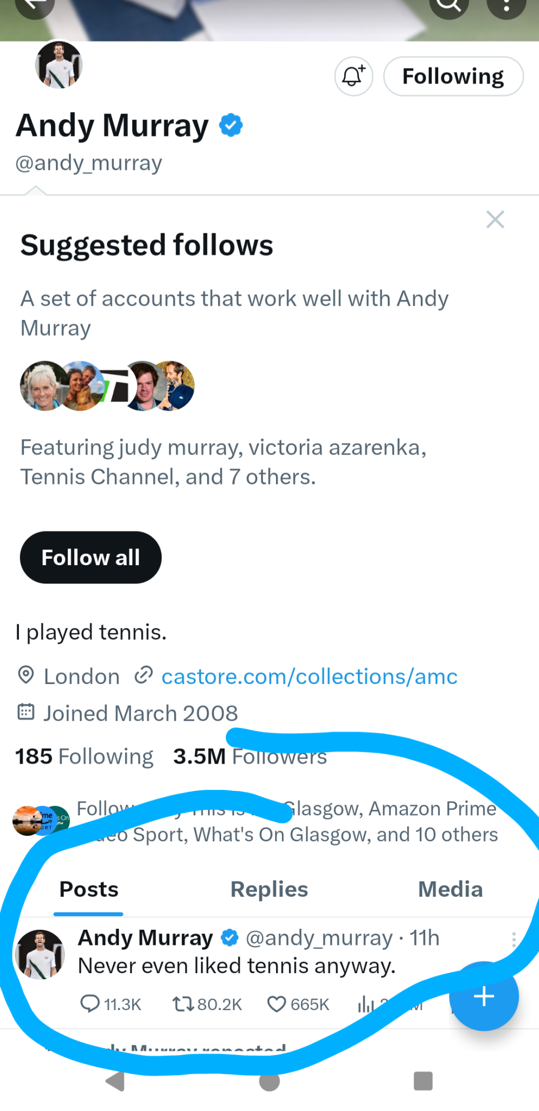The image size is (539, 1111).
Task: Toggle the Following button
Action: coord(453,76)
